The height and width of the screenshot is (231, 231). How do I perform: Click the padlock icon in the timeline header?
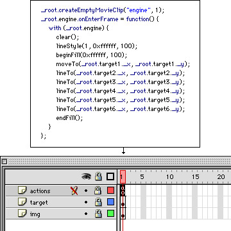pyautogui.click(x=98, y=176)
